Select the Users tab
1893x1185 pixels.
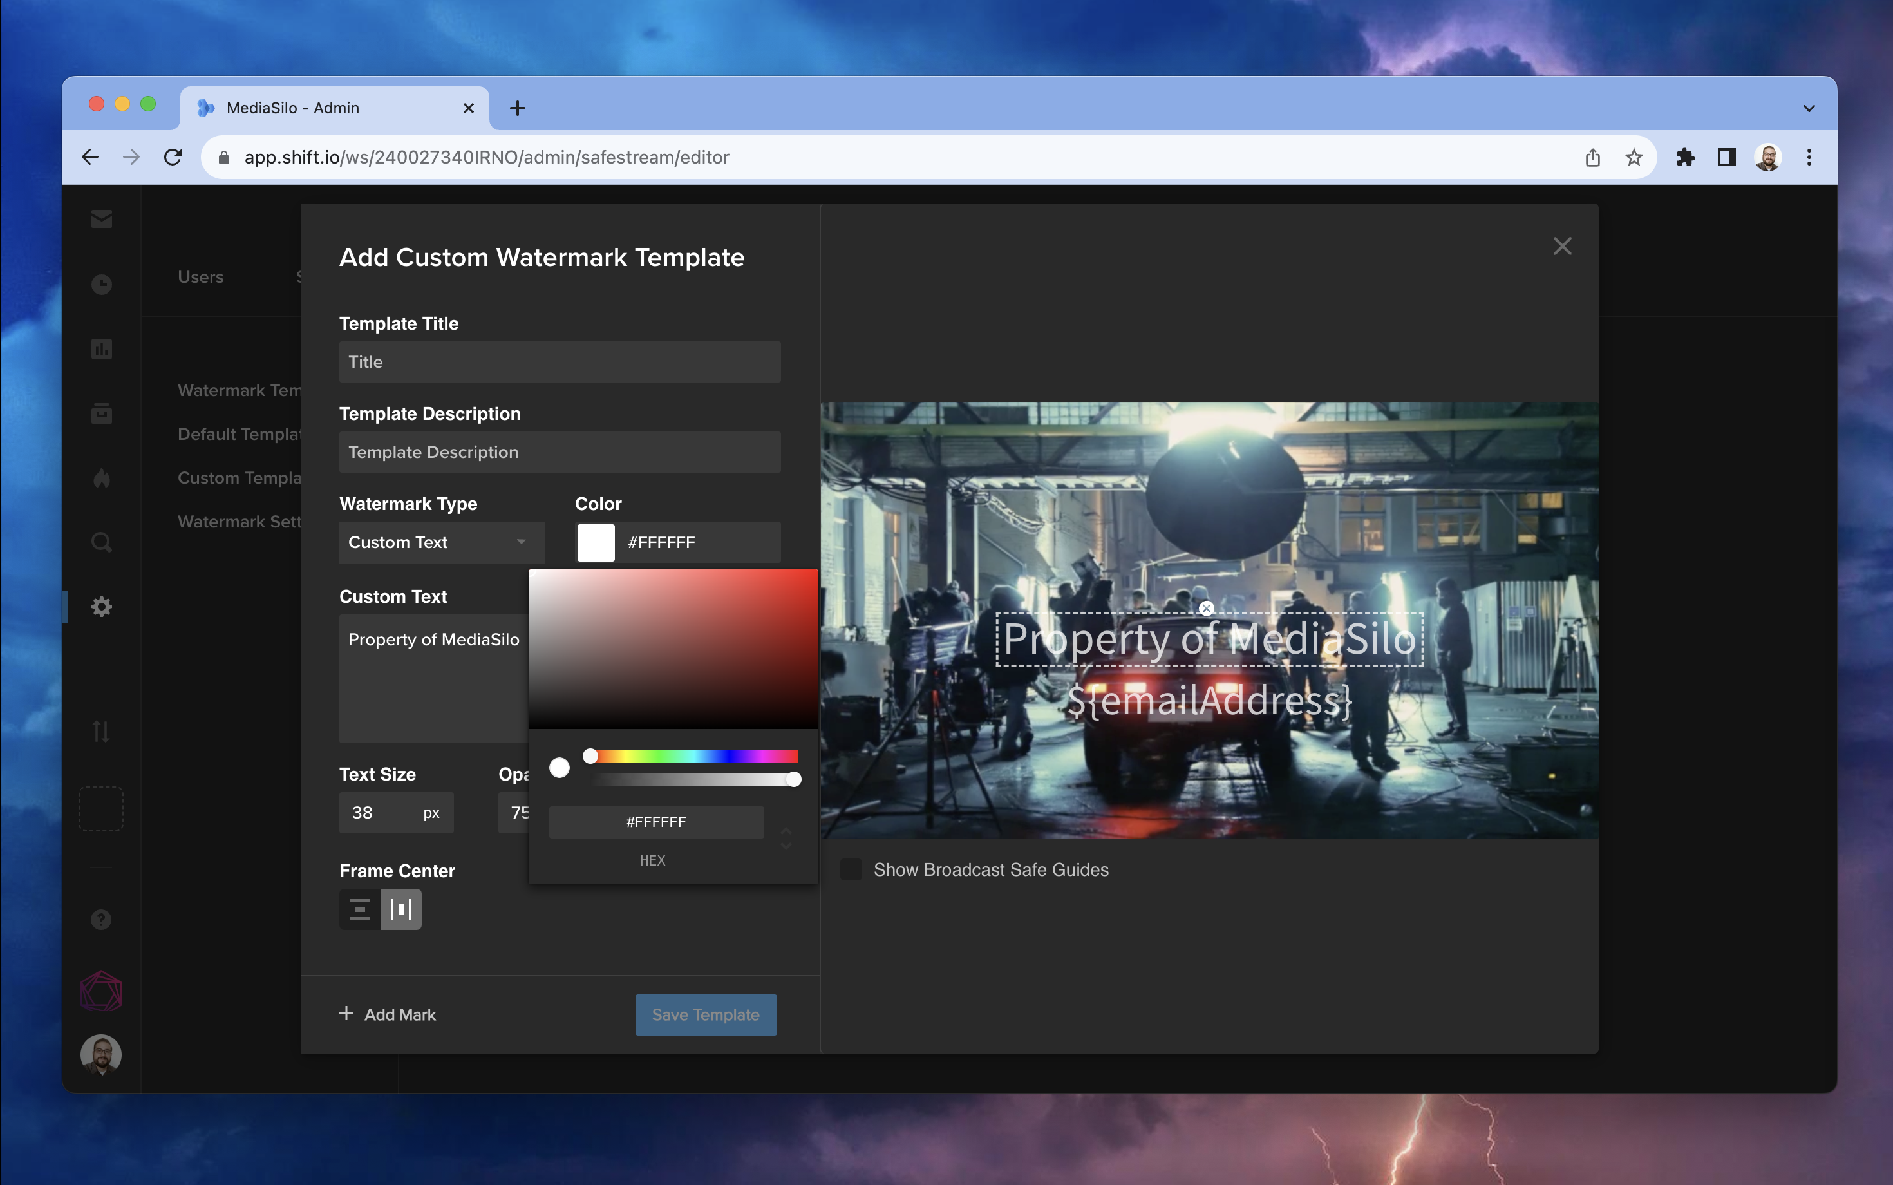tap(201, 277)
